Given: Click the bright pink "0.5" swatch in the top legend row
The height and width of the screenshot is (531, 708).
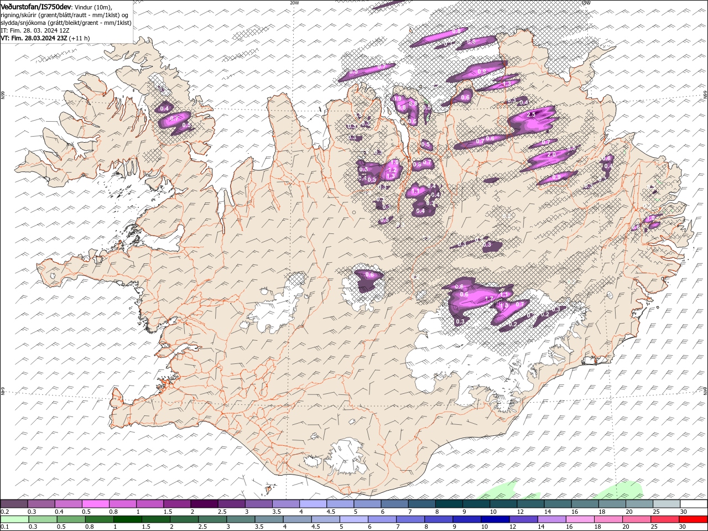Looking at the screenshot, I should (x=95, y=504).
